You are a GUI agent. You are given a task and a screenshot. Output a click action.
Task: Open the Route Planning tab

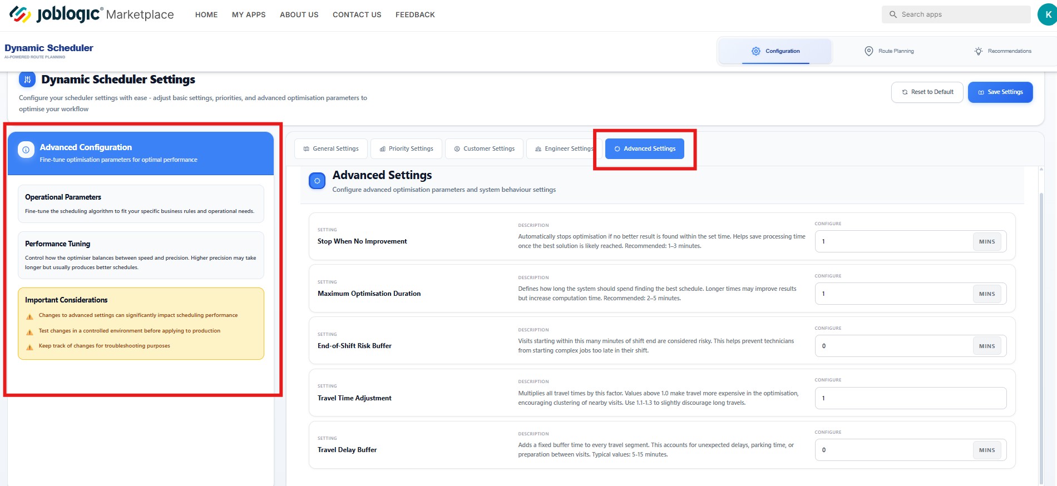(x=888, y=51)
